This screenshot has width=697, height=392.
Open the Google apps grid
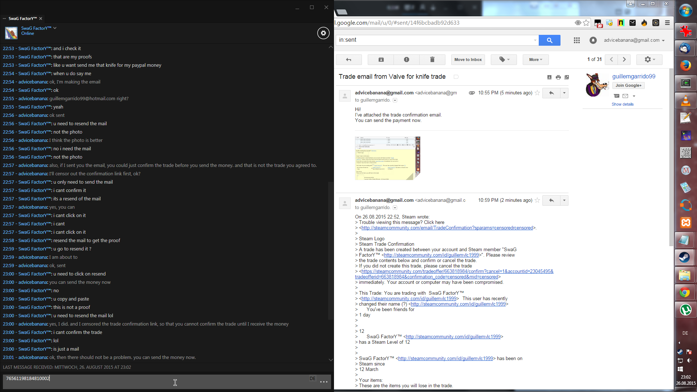[577, 40]
